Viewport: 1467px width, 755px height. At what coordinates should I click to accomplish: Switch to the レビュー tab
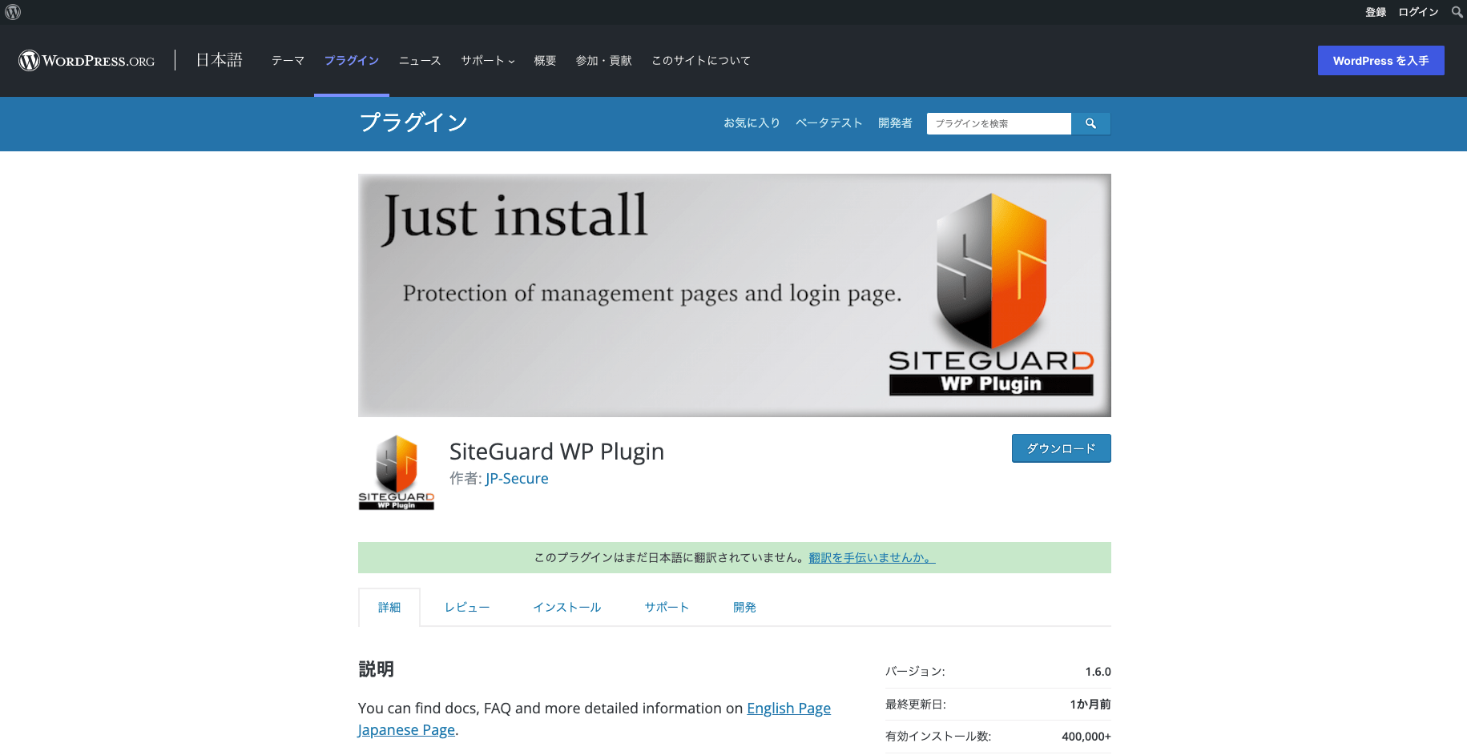(466, 608)
